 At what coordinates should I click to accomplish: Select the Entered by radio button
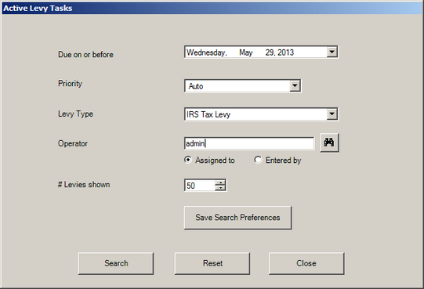(x=258, y=160)
